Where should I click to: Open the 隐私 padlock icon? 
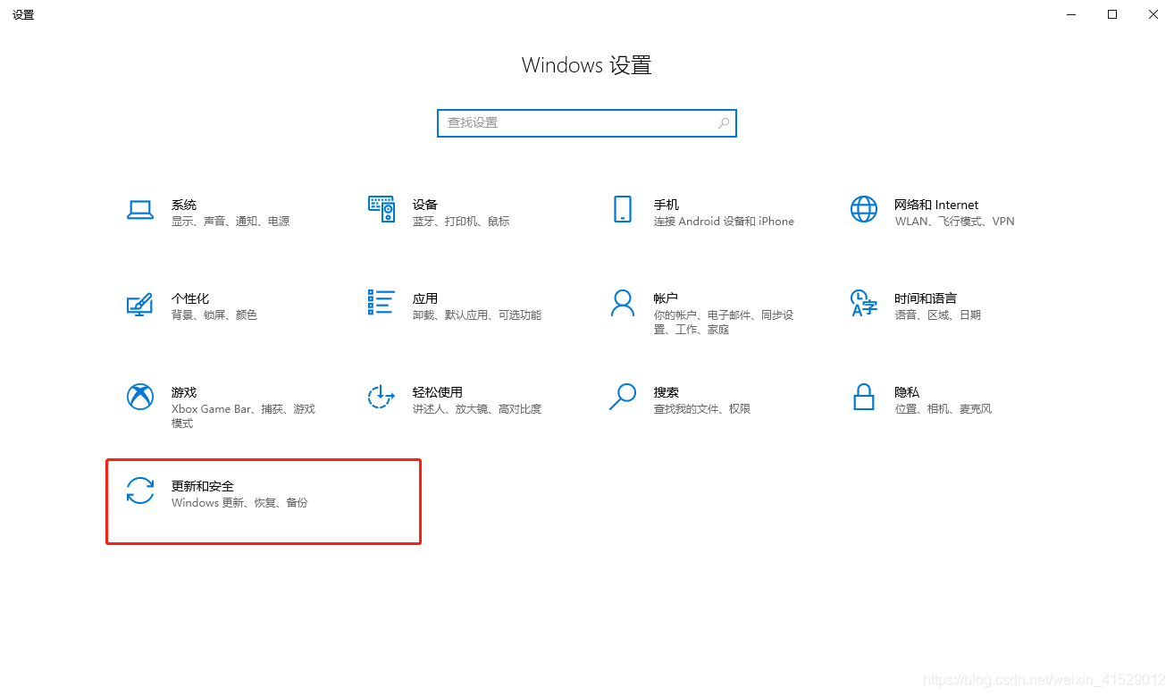(x=864, y=397)
